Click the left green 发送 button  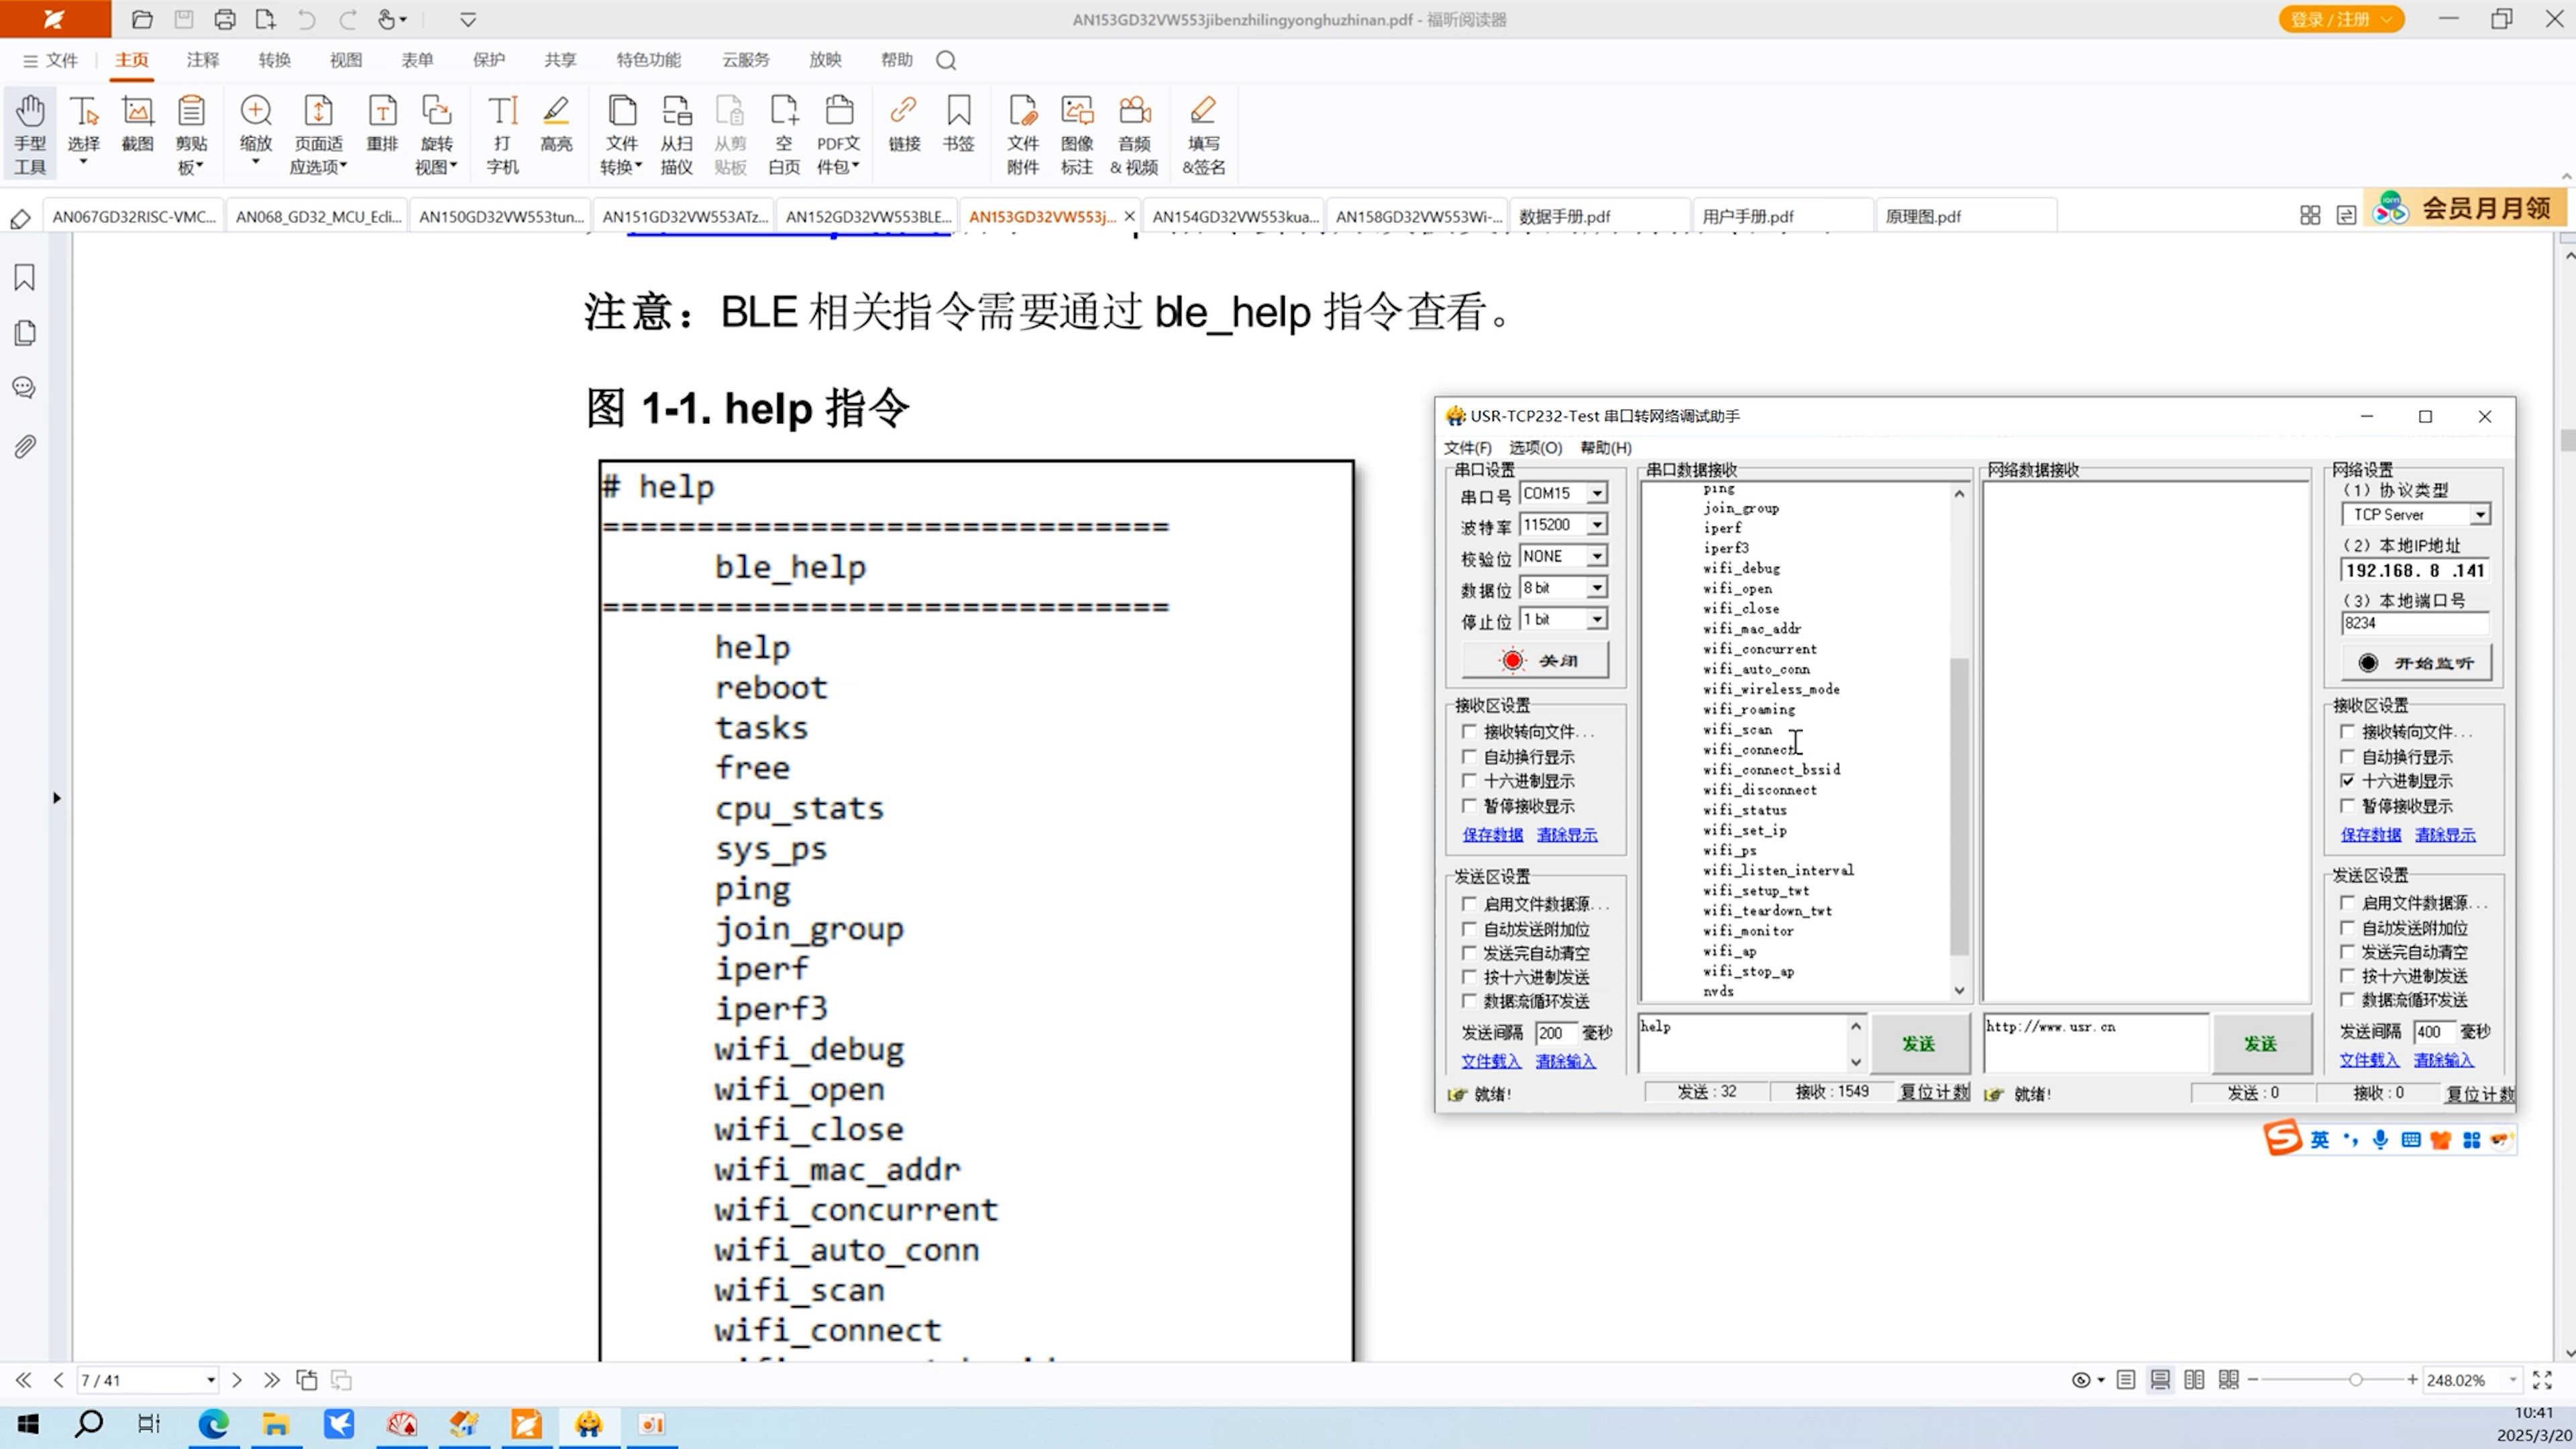1918,1043
